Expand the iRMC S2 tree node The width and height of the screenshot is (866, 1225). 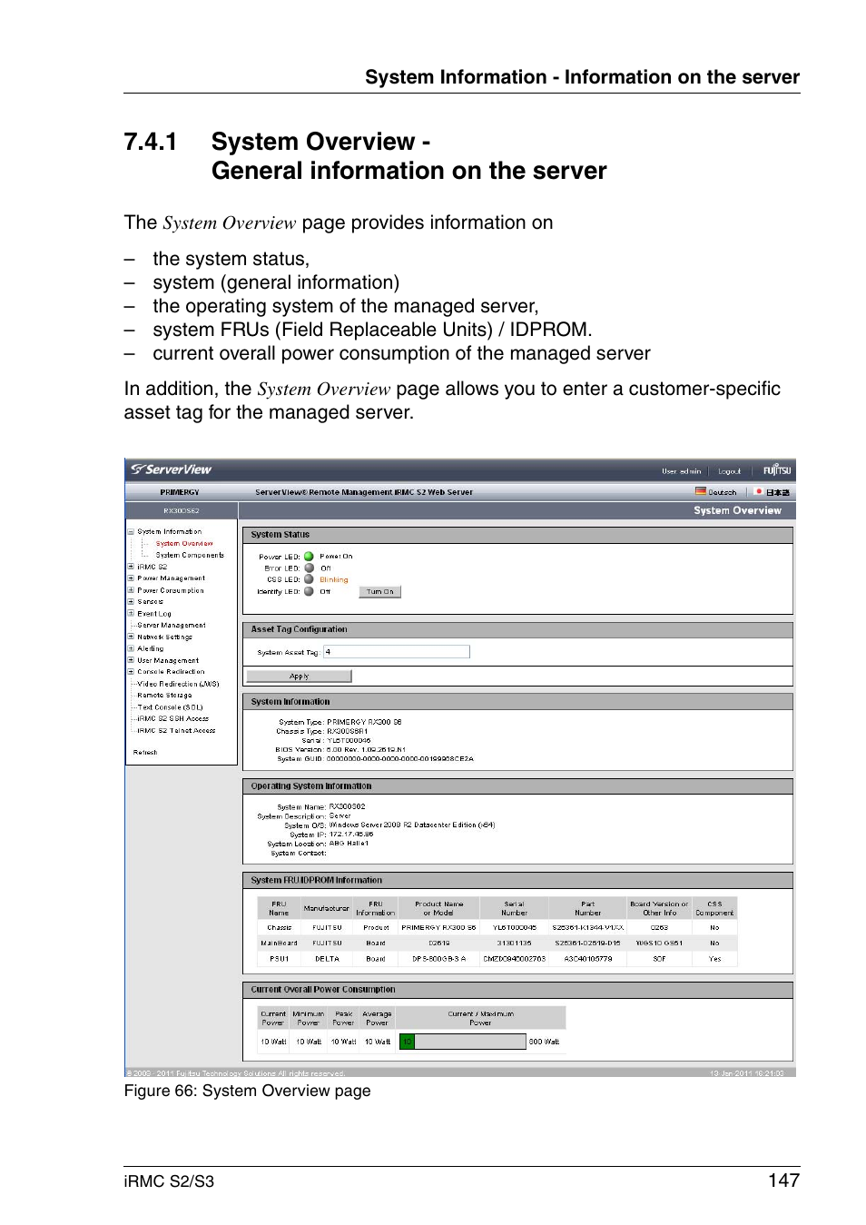tap(131, 567)
